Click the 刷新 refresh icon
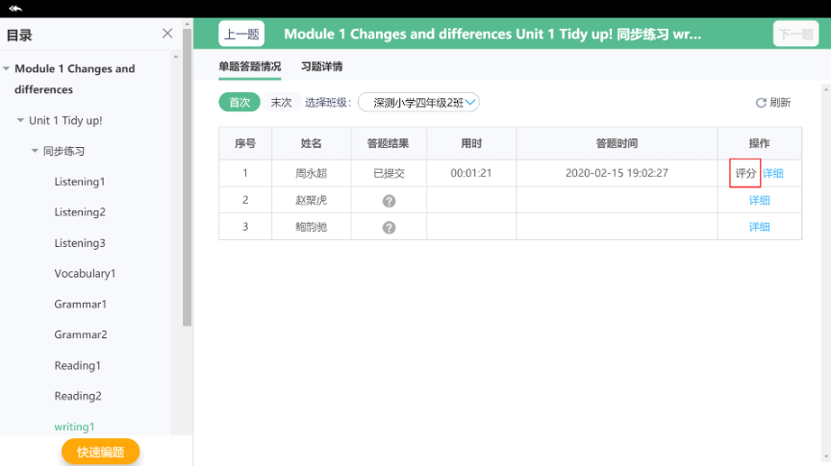 coord(761,103)
